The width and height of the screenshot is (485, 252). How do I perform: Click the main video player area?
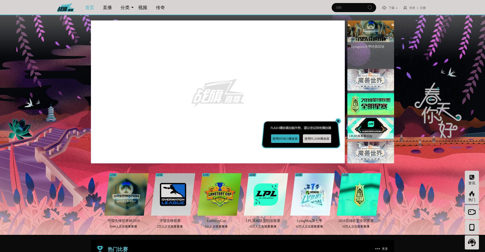point(218,92)
